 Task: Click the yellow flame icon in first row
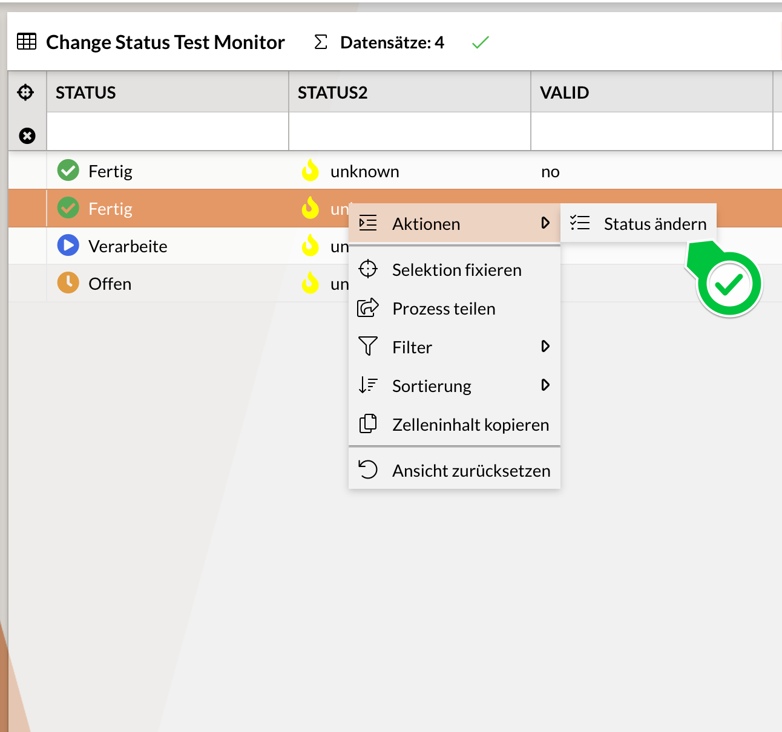click(310, 171)
